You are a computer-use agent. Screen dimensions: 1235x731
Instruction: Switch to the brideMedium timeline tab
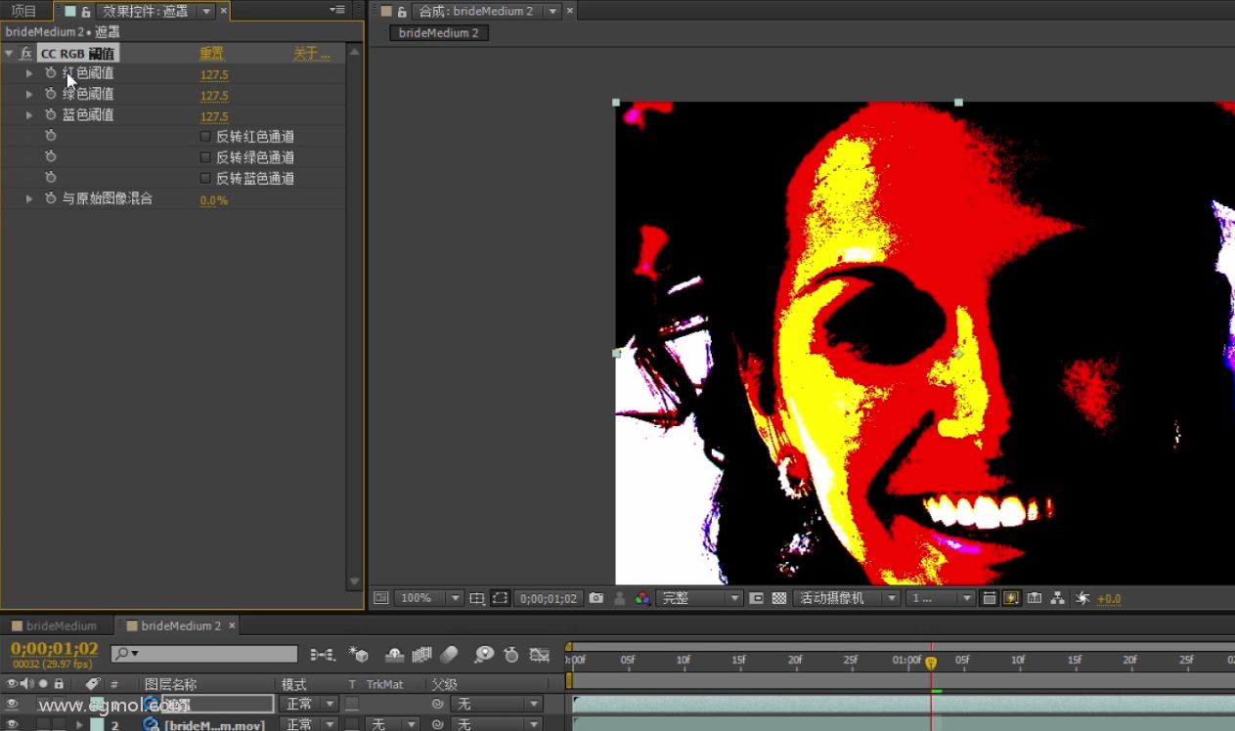point(61,625)
